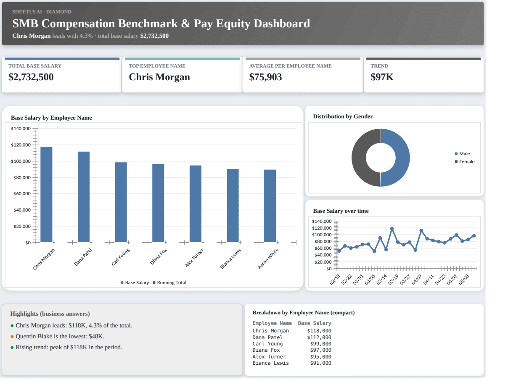
Task: Click the Bianca Lewis row in breakdown table
Action: point(292,363)
